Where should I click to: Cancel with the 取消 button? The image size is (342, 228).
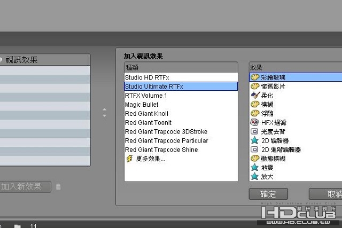click(325, 194)
